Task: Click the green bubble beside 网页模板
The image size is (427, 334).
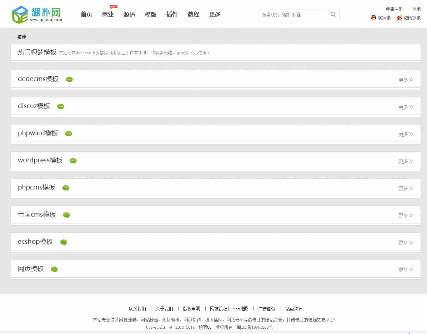Action: [x=54, y=269]
